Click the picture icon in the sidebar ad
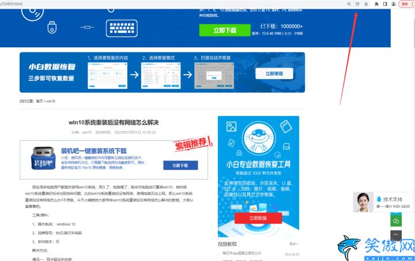Screen dimensions: 415x261 click(x=231, y=126)
